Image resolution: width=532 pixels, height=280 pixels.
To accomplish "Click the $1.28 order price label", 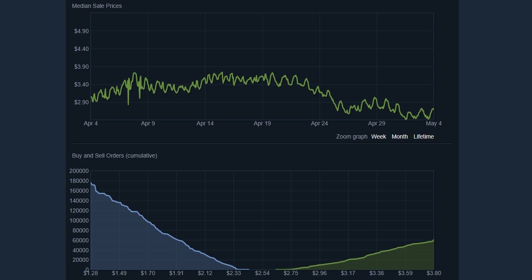I will 91,273.
